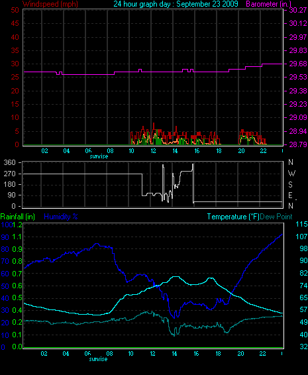This screenshot has width=308, height=375.
Task: Click the Windspeed (mph) axis title
Action: pyautogui.click(x=50, y=4)
